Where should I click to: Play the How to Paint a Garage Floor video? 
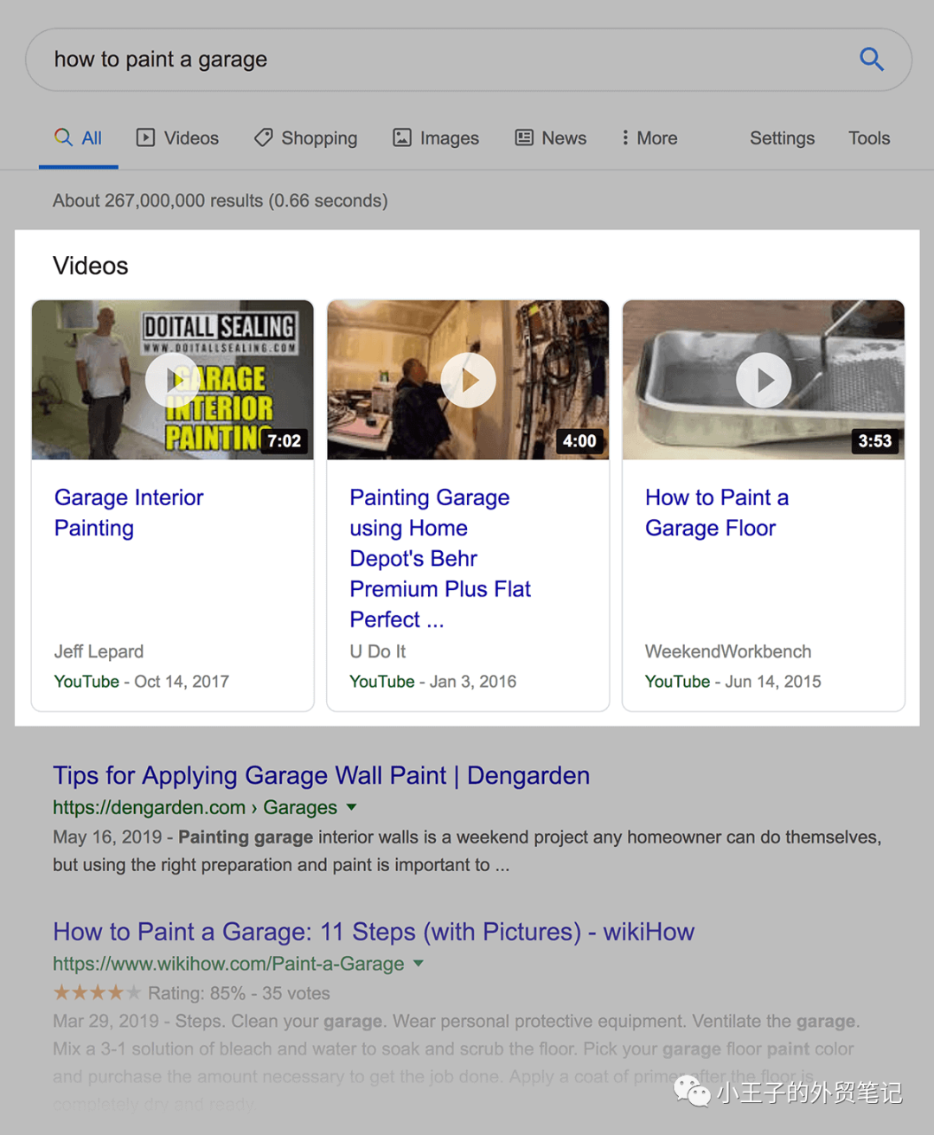pyautogui.click(x=764, y=380)
